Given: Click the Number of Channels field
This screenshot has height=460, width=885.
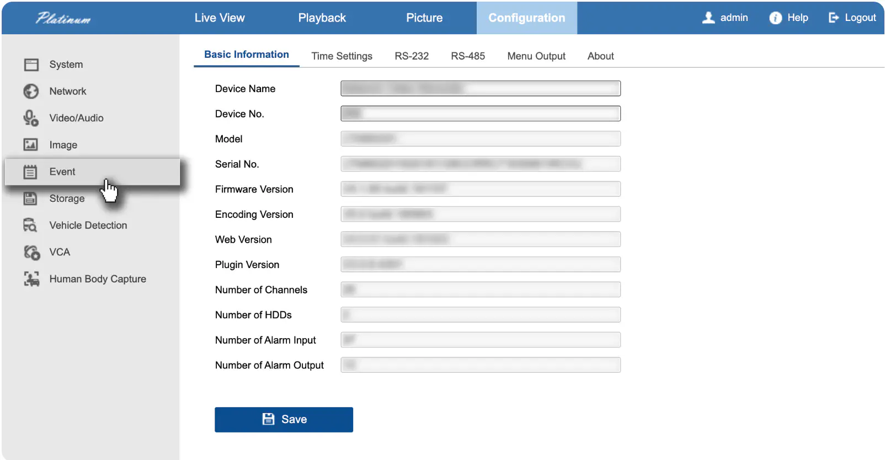Looking at the screenshot, I should click(481, 290).
